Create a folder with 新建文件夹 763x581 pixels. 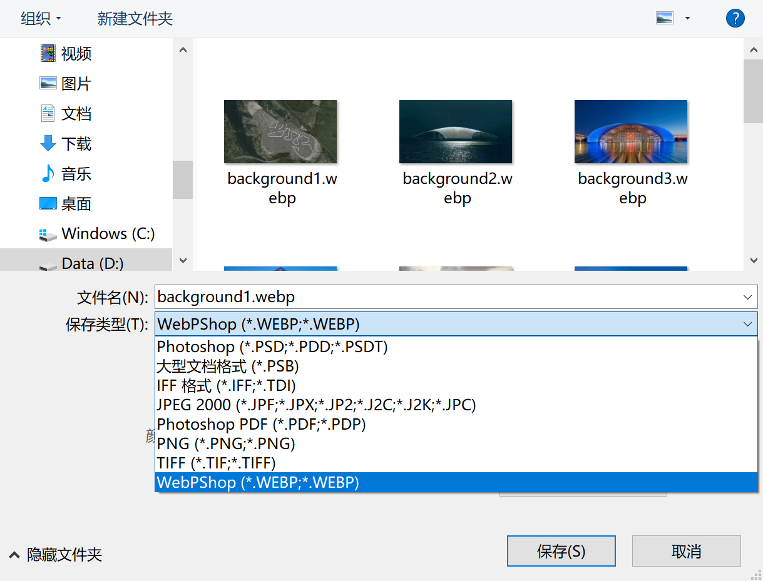(x=134, y=19)
